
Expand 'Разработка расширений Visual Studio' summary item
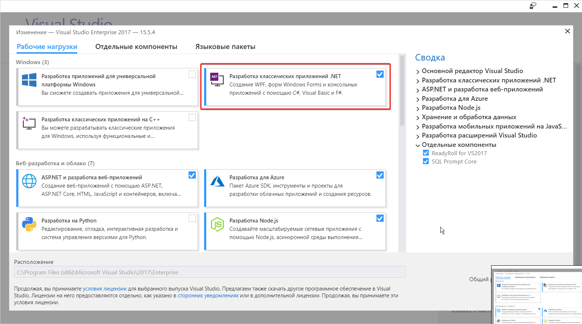click(418, 136)
